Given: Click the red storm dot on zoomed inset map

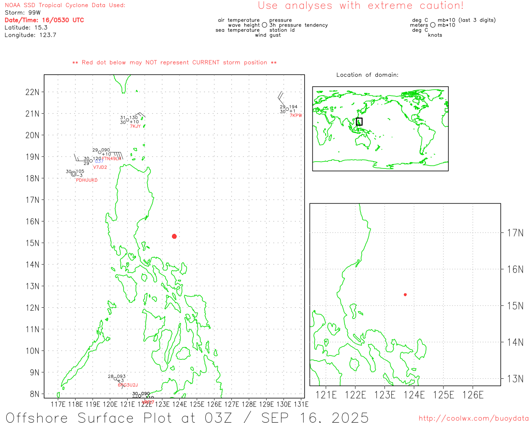Looking at the screenshot, I should click(405, 295).
